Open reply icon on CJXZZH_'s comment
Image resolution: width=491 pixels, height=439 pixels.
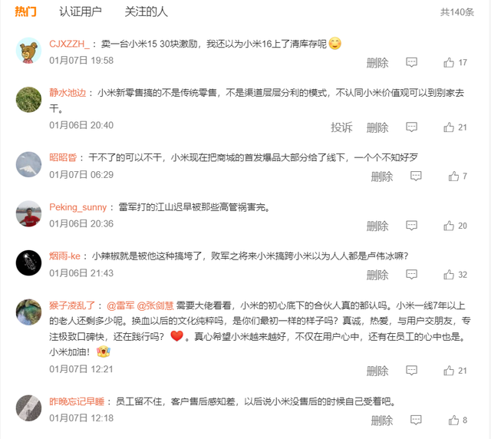(411, 62)
